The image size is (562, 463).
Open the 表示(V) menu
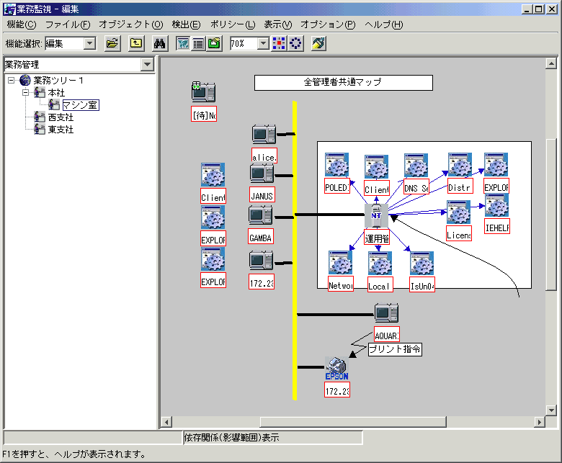pyautogui.click(x=278, y=24)
